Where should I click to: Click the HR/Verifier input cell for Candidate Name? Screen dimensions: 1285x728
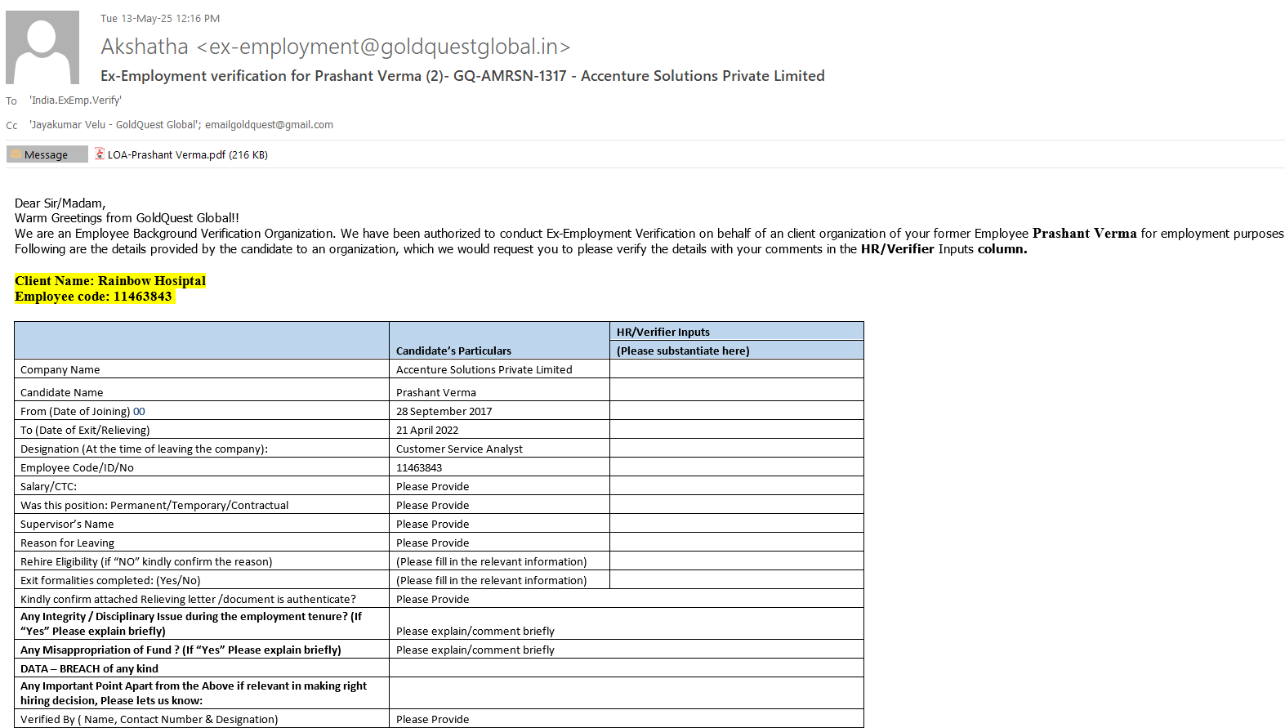[x=735, y=391]
